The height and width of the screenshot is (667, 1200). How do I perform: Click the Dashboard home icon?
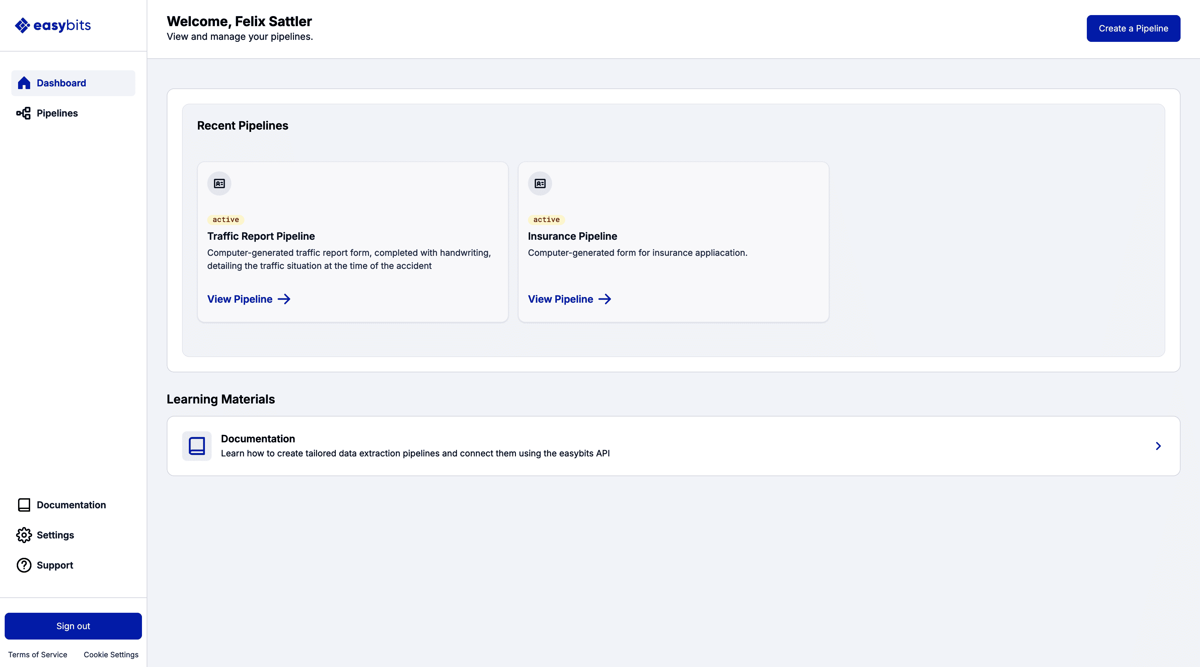tap(24, 83)
